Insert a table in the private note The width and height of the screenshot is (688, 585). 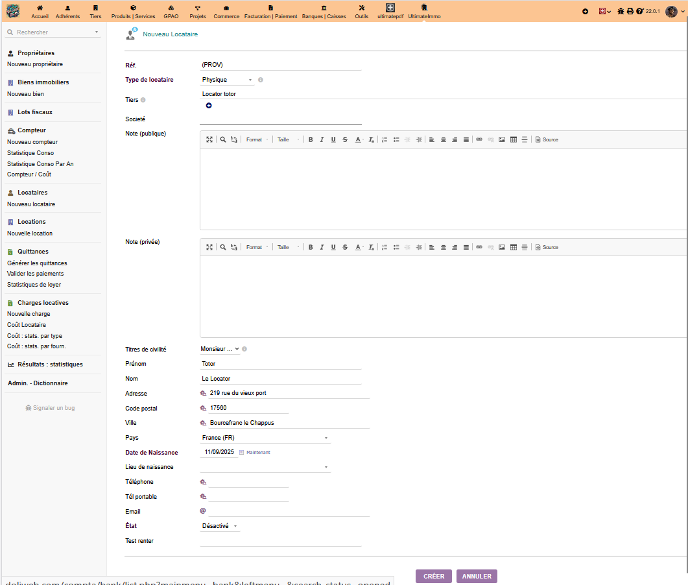tap(514, 247)
